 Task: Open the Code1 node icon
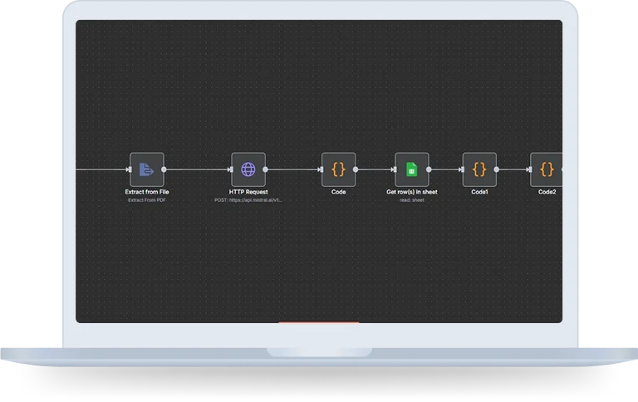coord(478,169)
